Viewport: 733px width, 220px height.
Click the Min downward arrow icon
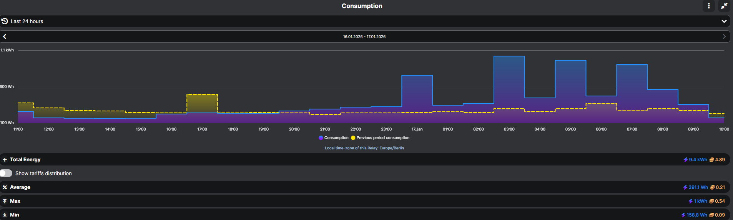(5, 215)
